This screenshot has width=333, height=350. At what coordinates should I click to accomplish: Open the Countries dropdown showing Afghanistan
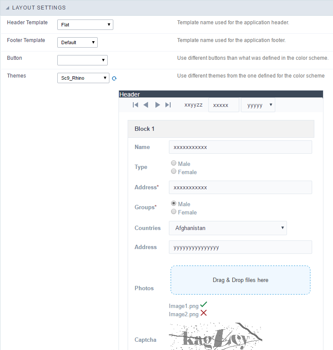tap(228, 228)
